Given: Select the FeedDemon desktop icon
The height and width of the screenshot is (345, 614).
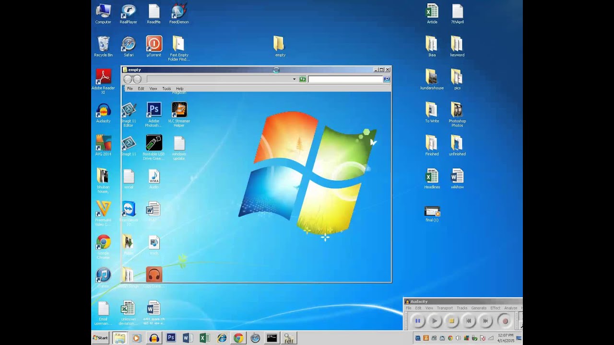Looking at the screenshot, I should pos(179,14).
